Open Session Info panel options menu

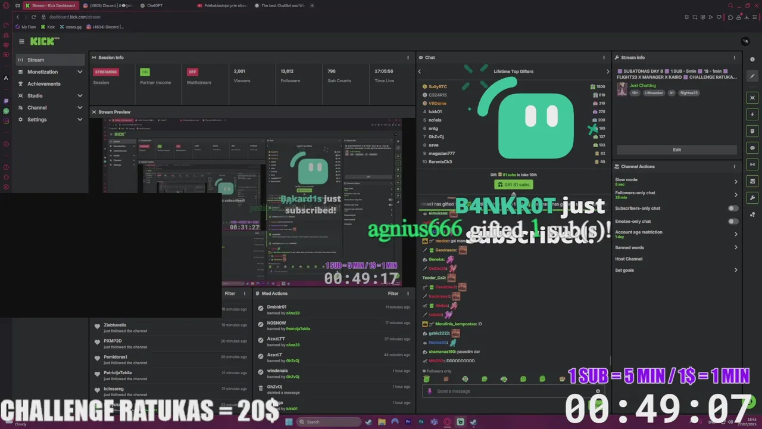click(408, 58)
